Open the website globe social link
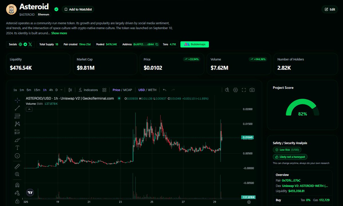 coord(20,45)
